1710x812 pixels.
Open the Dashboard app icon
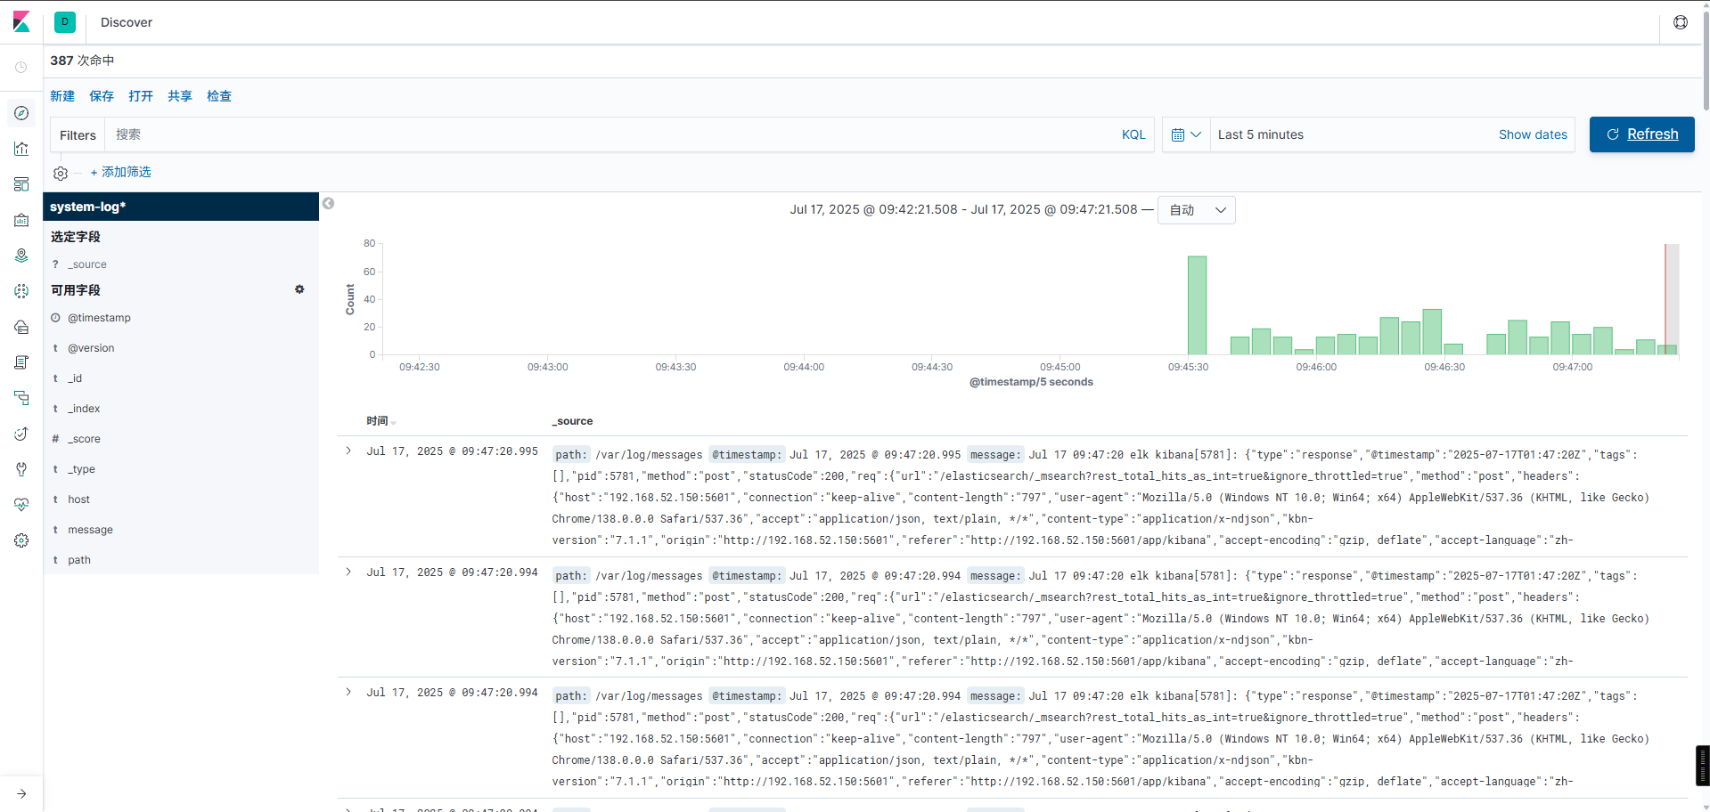(x=21, y=184)
